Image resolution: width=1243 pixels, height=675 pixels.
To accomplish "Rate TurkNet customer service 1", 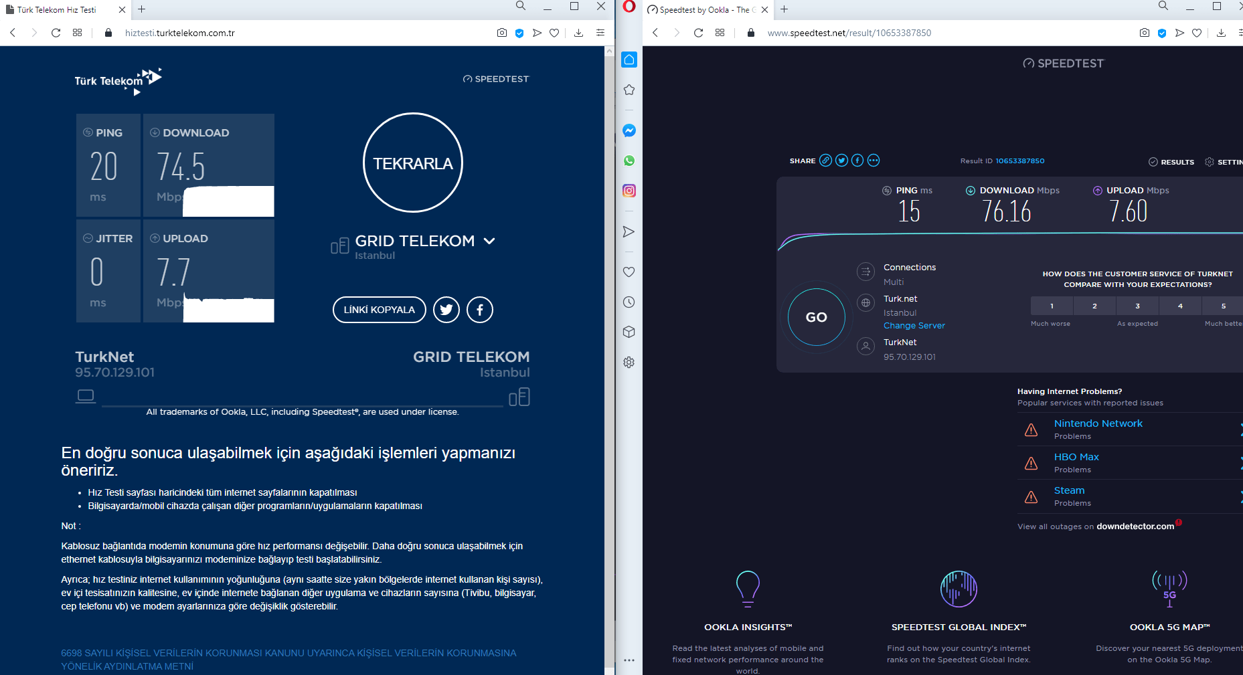I will click(x=1052, y=306).
